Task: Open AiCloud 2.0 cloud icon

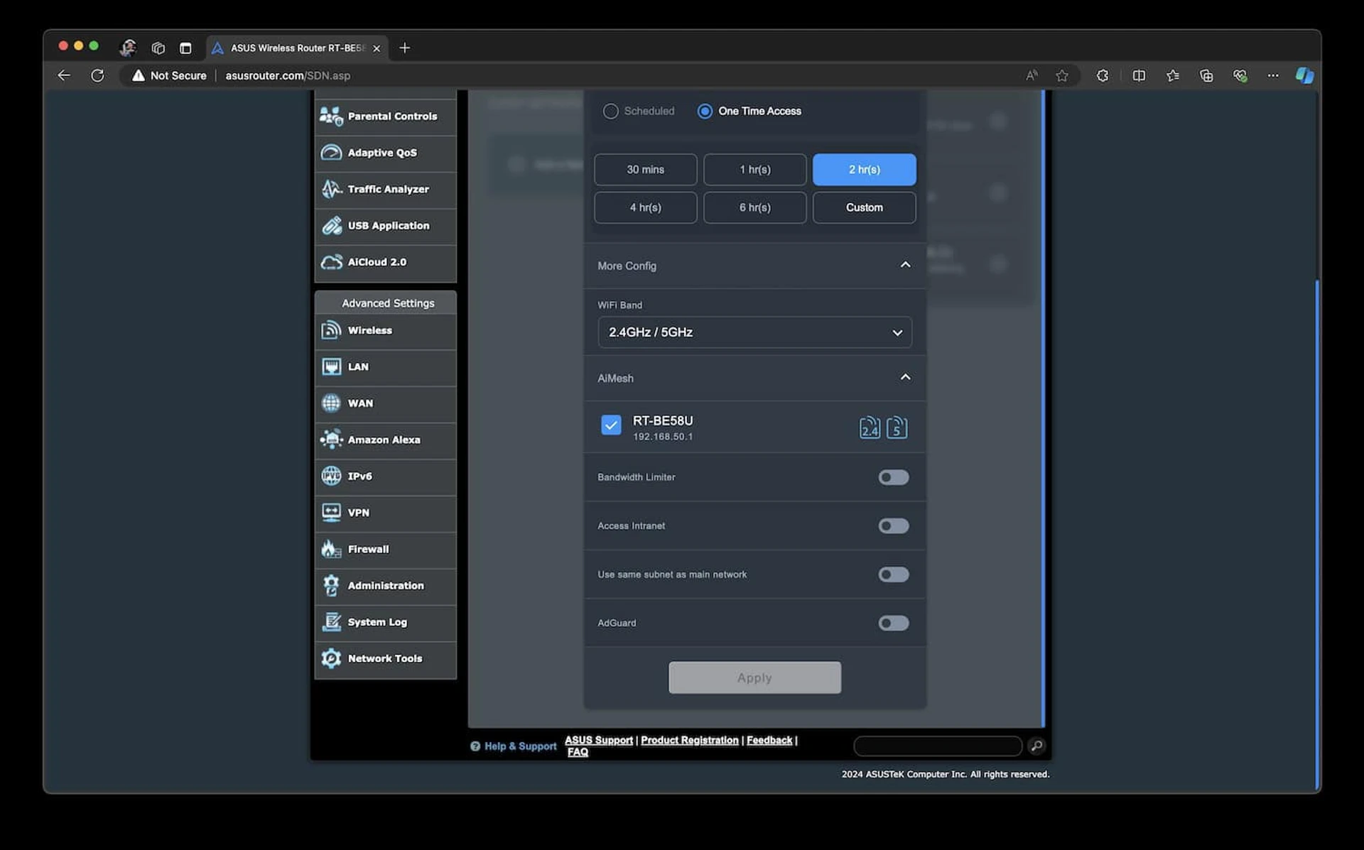Action: coord(331,262)
